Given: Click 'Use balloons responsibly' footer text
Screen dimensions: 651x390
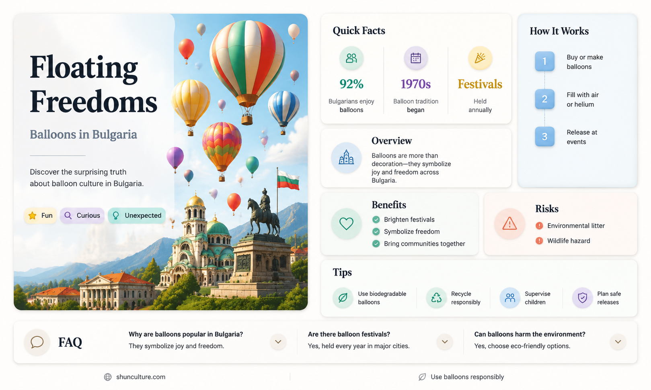Looking at the screenshot, I should coord(467,377).
